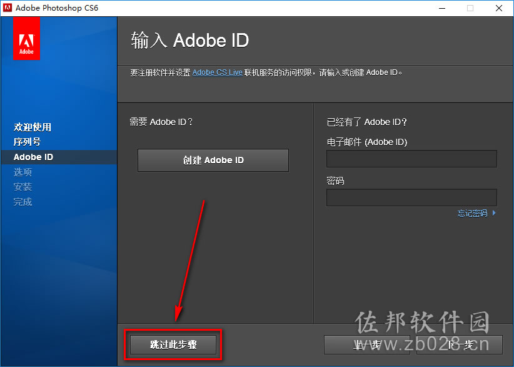Click the 需要 Adobe ID？ label

[161, 122]
